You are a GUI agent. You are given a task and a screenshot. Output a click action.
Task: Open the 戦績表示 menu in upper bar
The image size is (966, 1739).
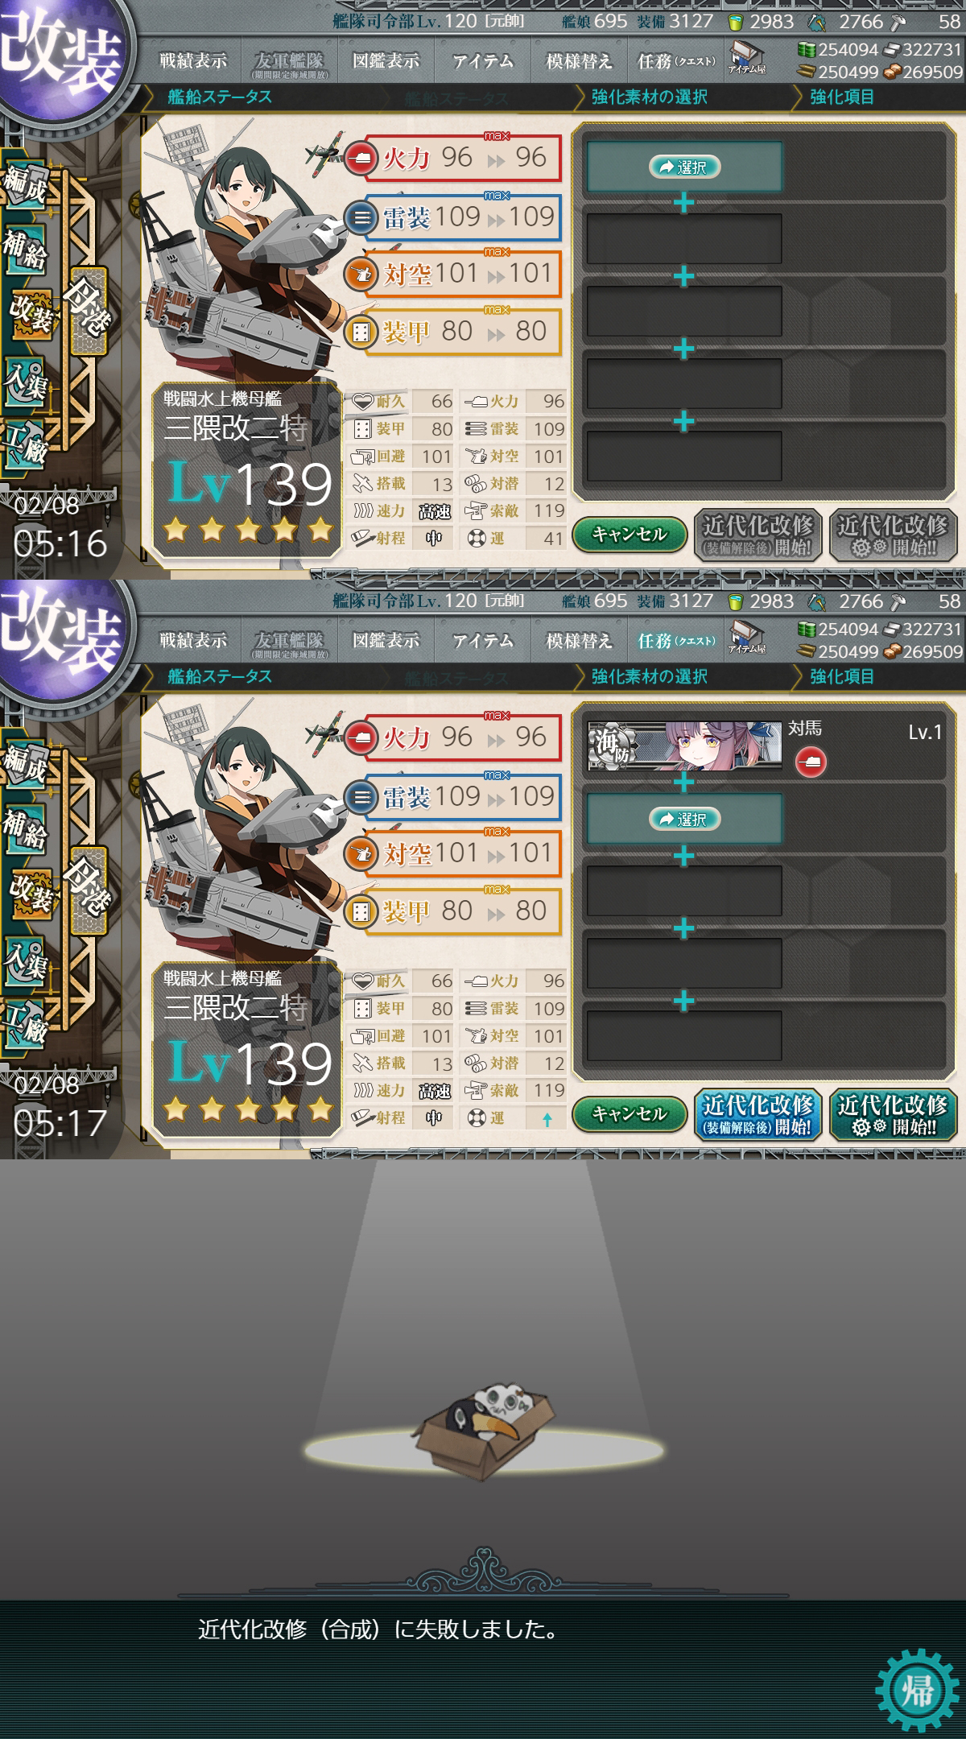pos(192,60)
